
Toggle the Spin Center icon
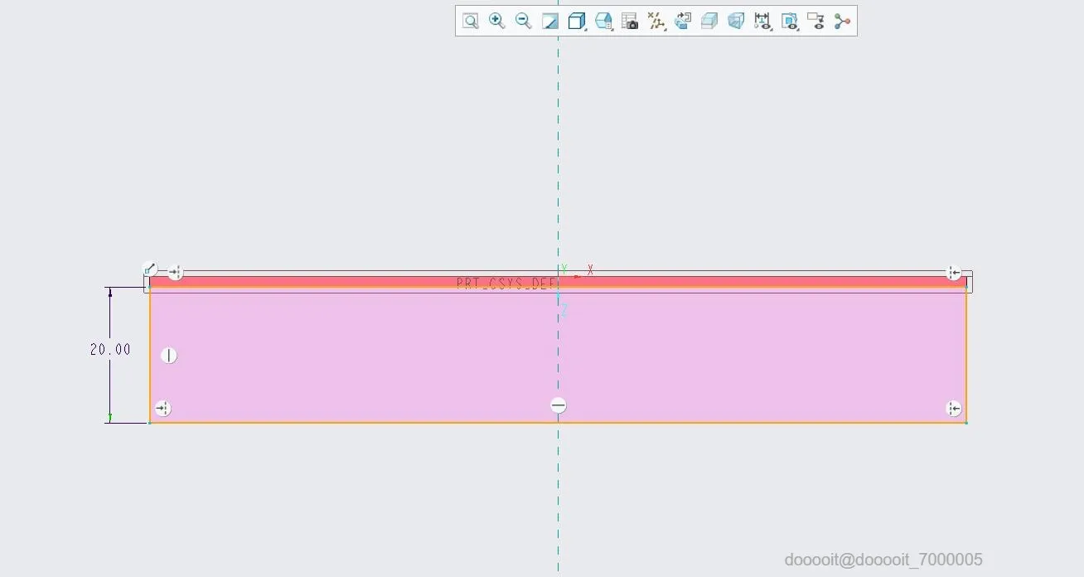point(842,21)
